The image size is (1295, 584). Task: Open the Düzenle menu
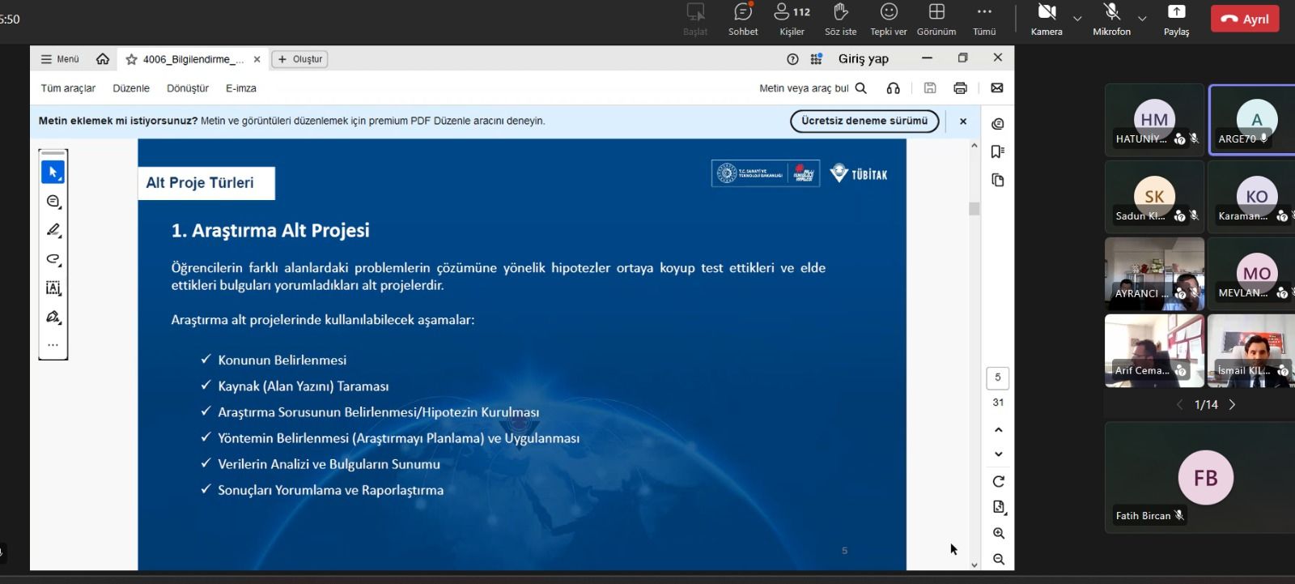pos(131,88)
